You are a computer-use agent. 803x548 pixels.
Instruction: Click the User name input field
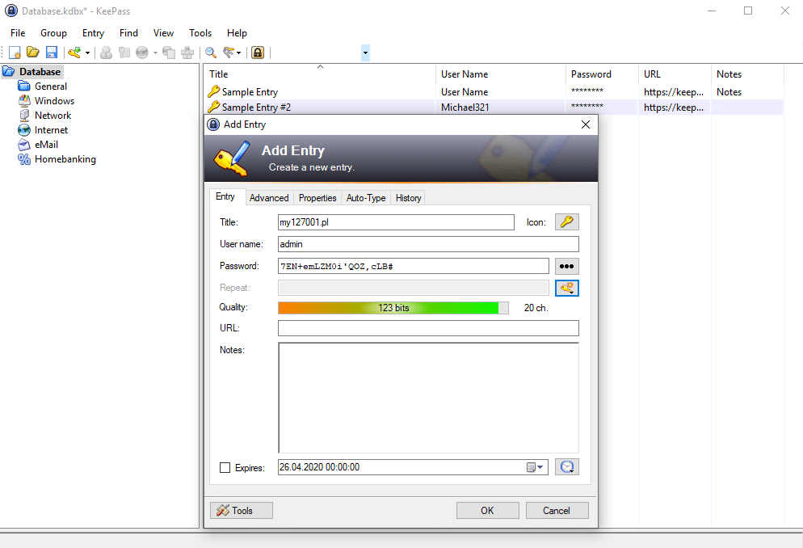tap(428, 244)
